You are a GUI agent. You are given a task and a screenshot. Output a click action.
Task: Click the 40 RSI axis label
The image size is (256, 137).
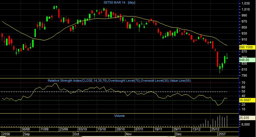pyautogui.click(x=243, y=96)
